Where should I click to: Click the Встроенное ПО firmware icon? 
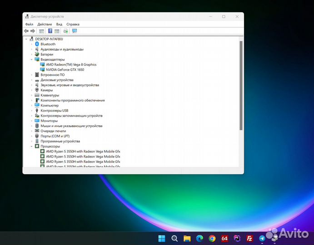tap(37, 74)
